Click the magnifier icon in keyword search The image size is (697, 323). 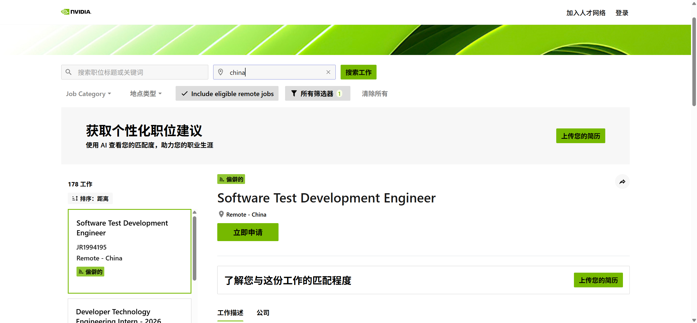(x=69, y=72)
